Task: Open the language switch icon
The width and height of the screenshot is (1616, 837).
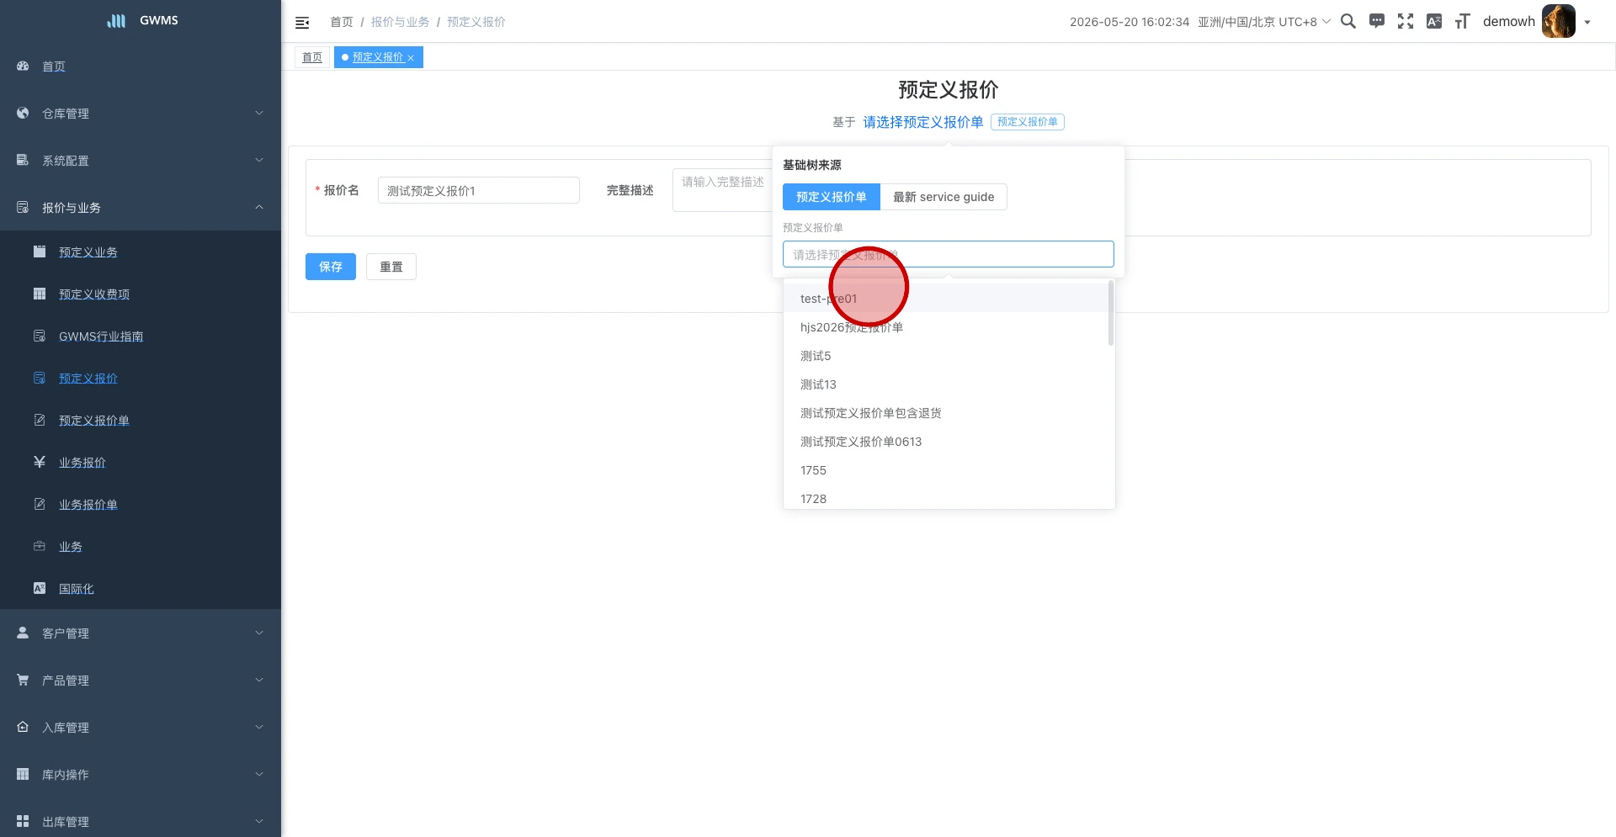Action: [x=1434, y=22]
